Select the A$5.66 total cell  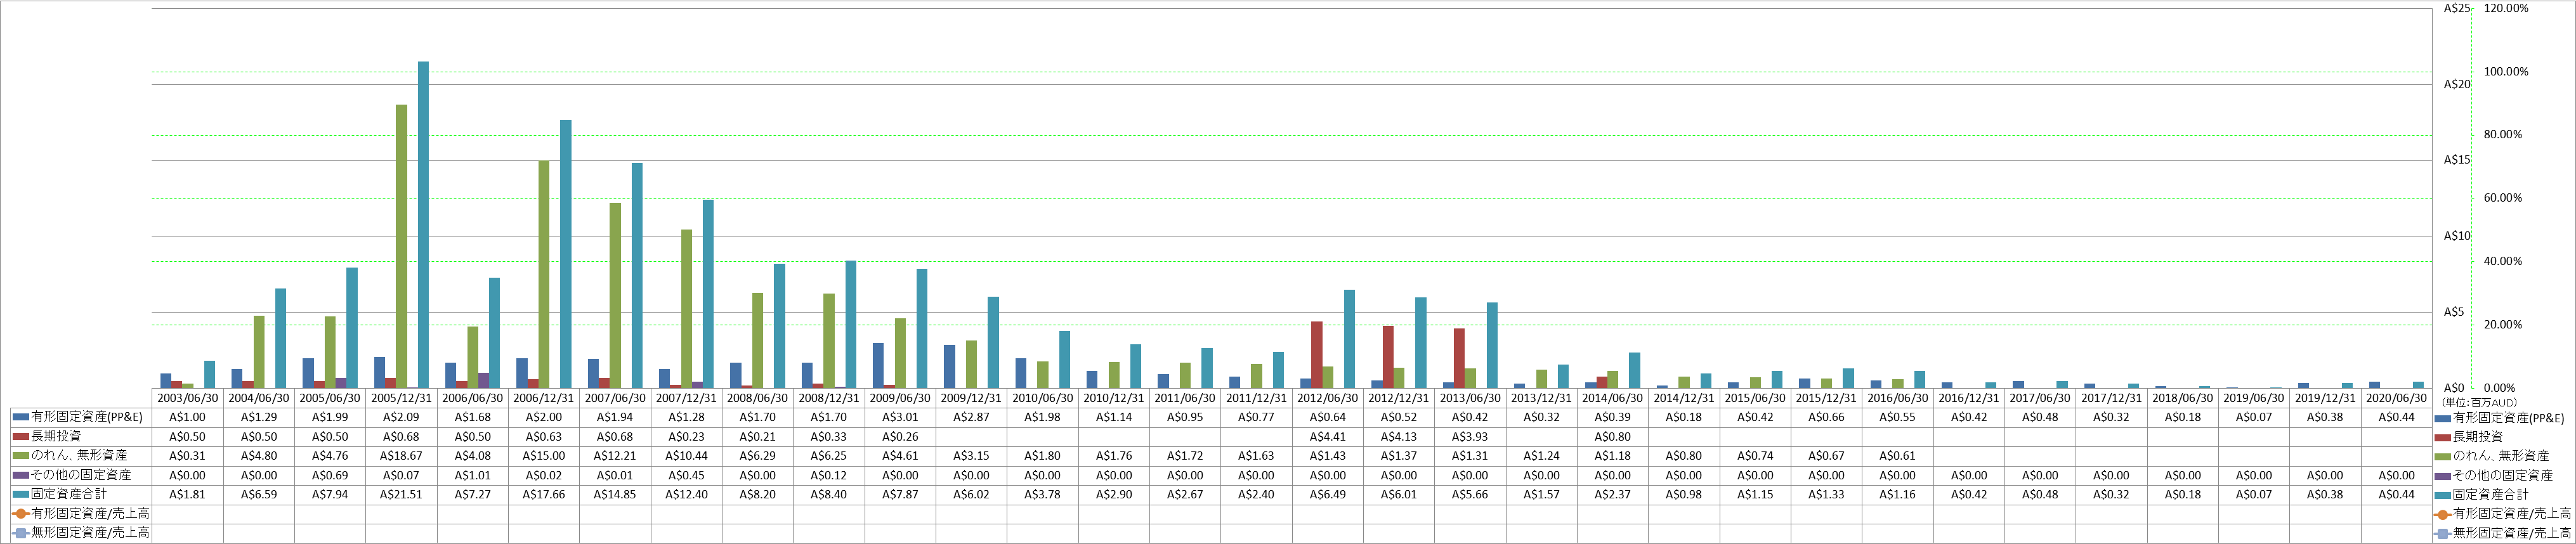pyautogui.click(x=1470, y=494)
